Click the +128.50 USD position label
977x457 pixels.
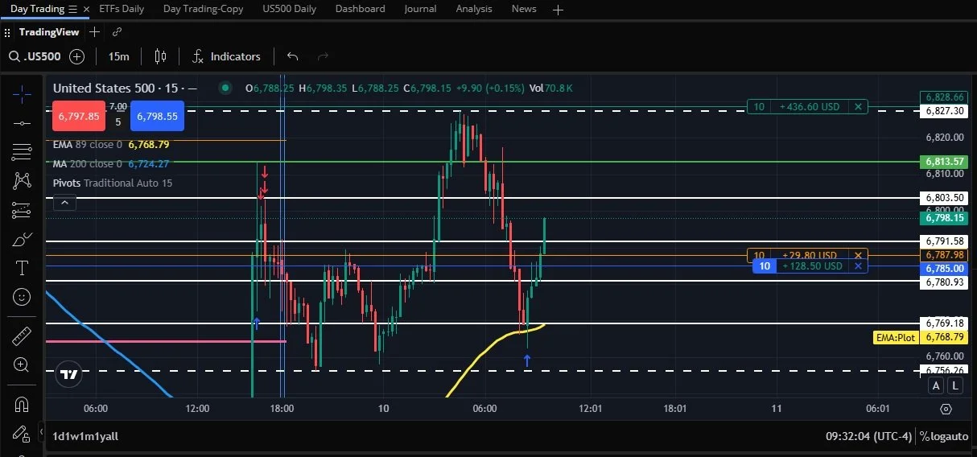(x=812, y=266)
